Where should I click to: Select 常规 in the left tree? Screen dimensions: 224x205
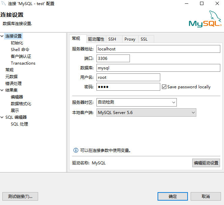pyautogui.click(x=9, y=70)
